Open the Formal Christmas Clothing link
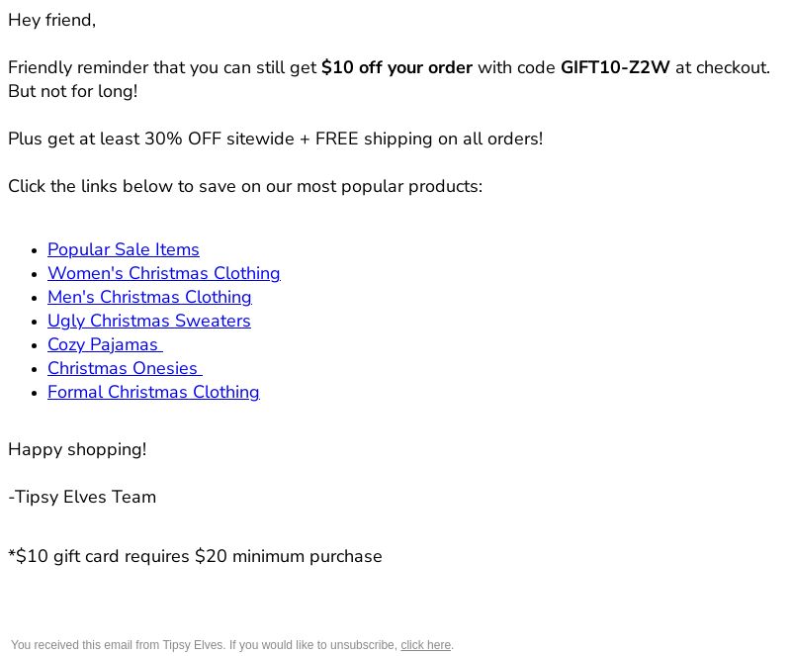This screenshot has width=791, height=656. point(153,392)
